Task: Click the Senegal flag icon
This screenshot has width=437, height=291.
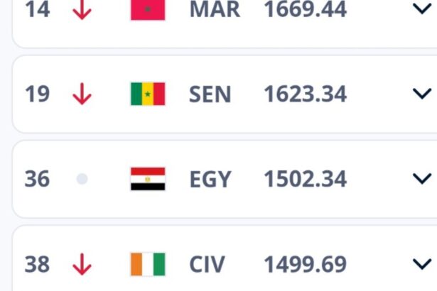Action: point(148,94)
